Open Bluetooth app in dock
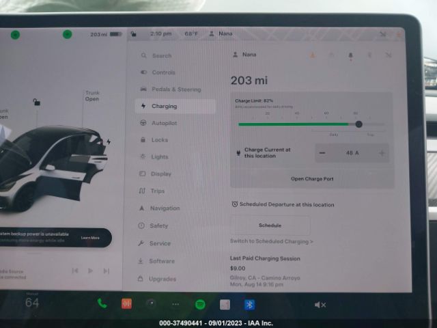 point(249,305)
